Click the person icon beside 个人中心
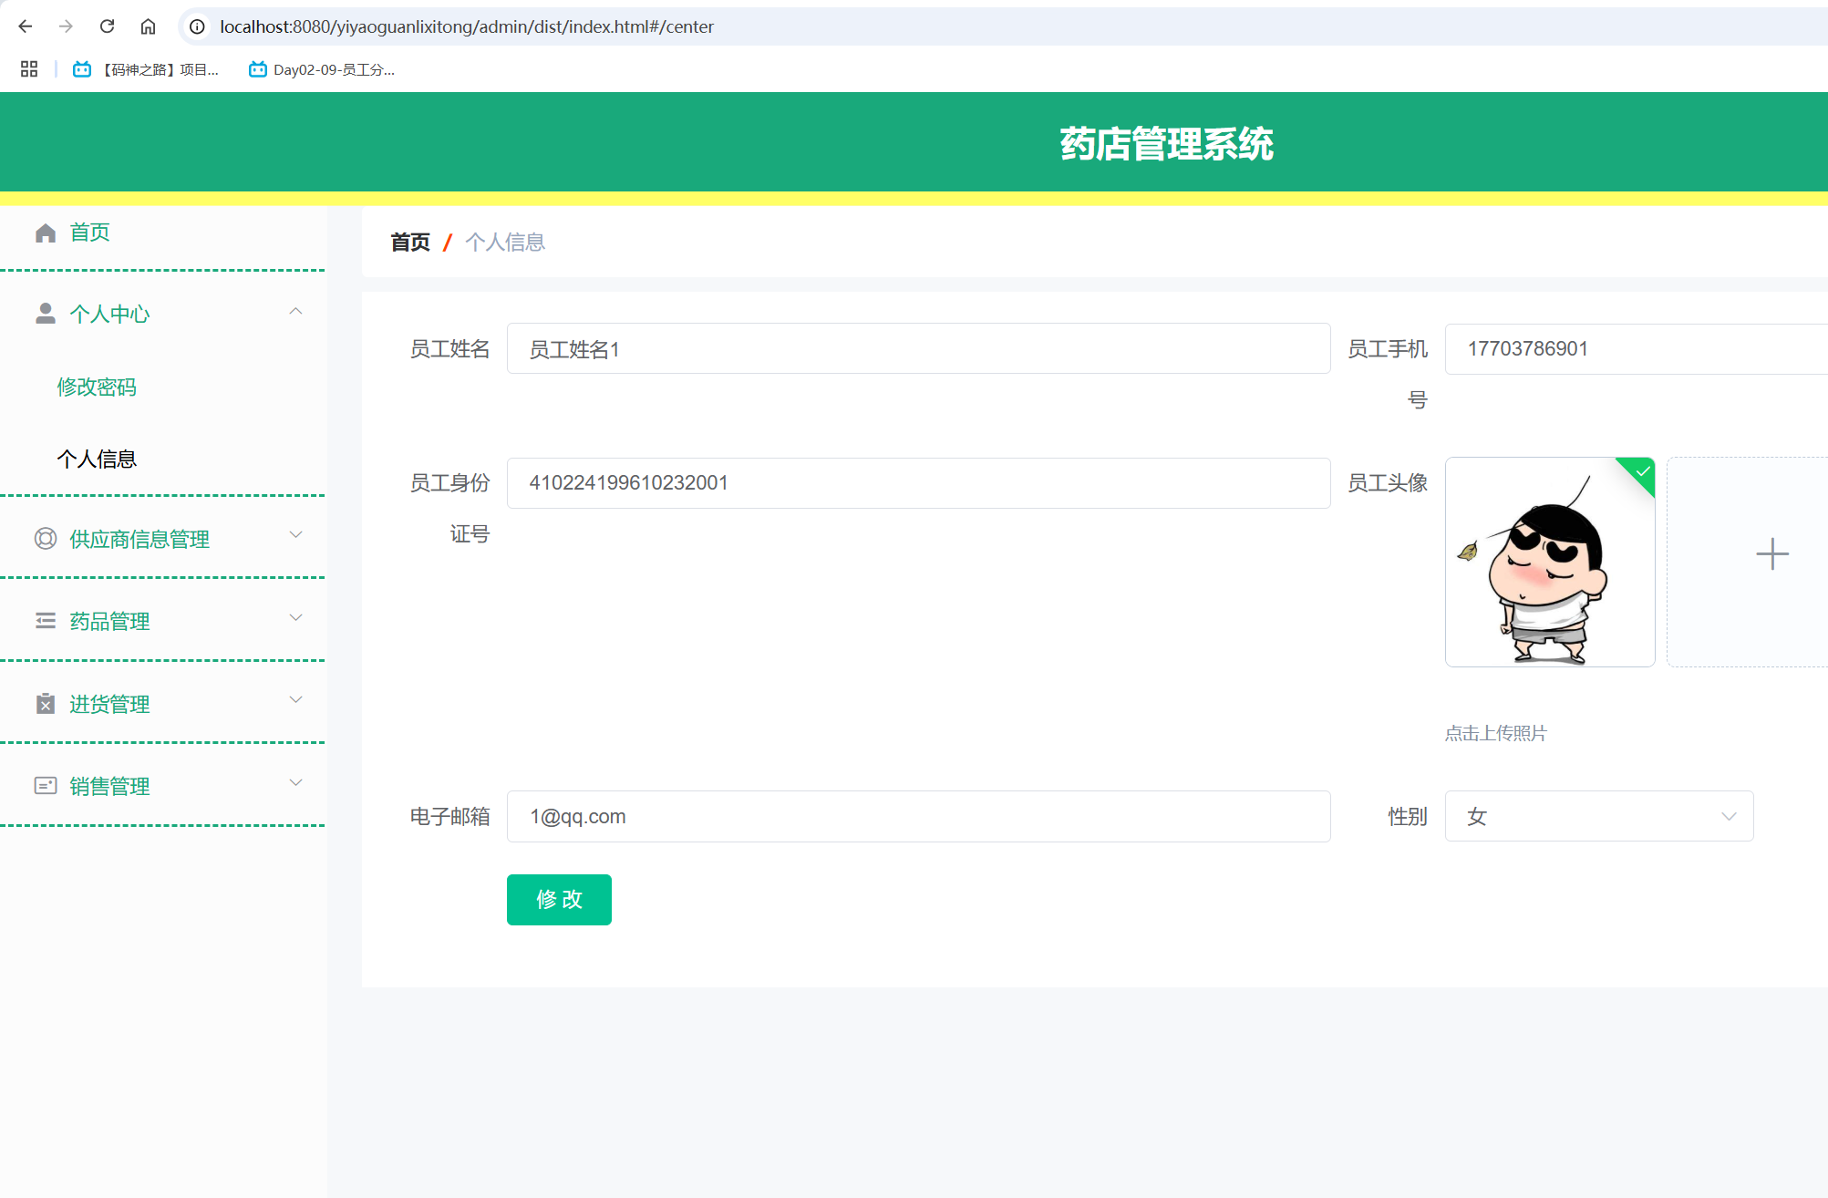Image resolution: width=1828 pixels, height=1198 pixels. (x=46, y=314)
